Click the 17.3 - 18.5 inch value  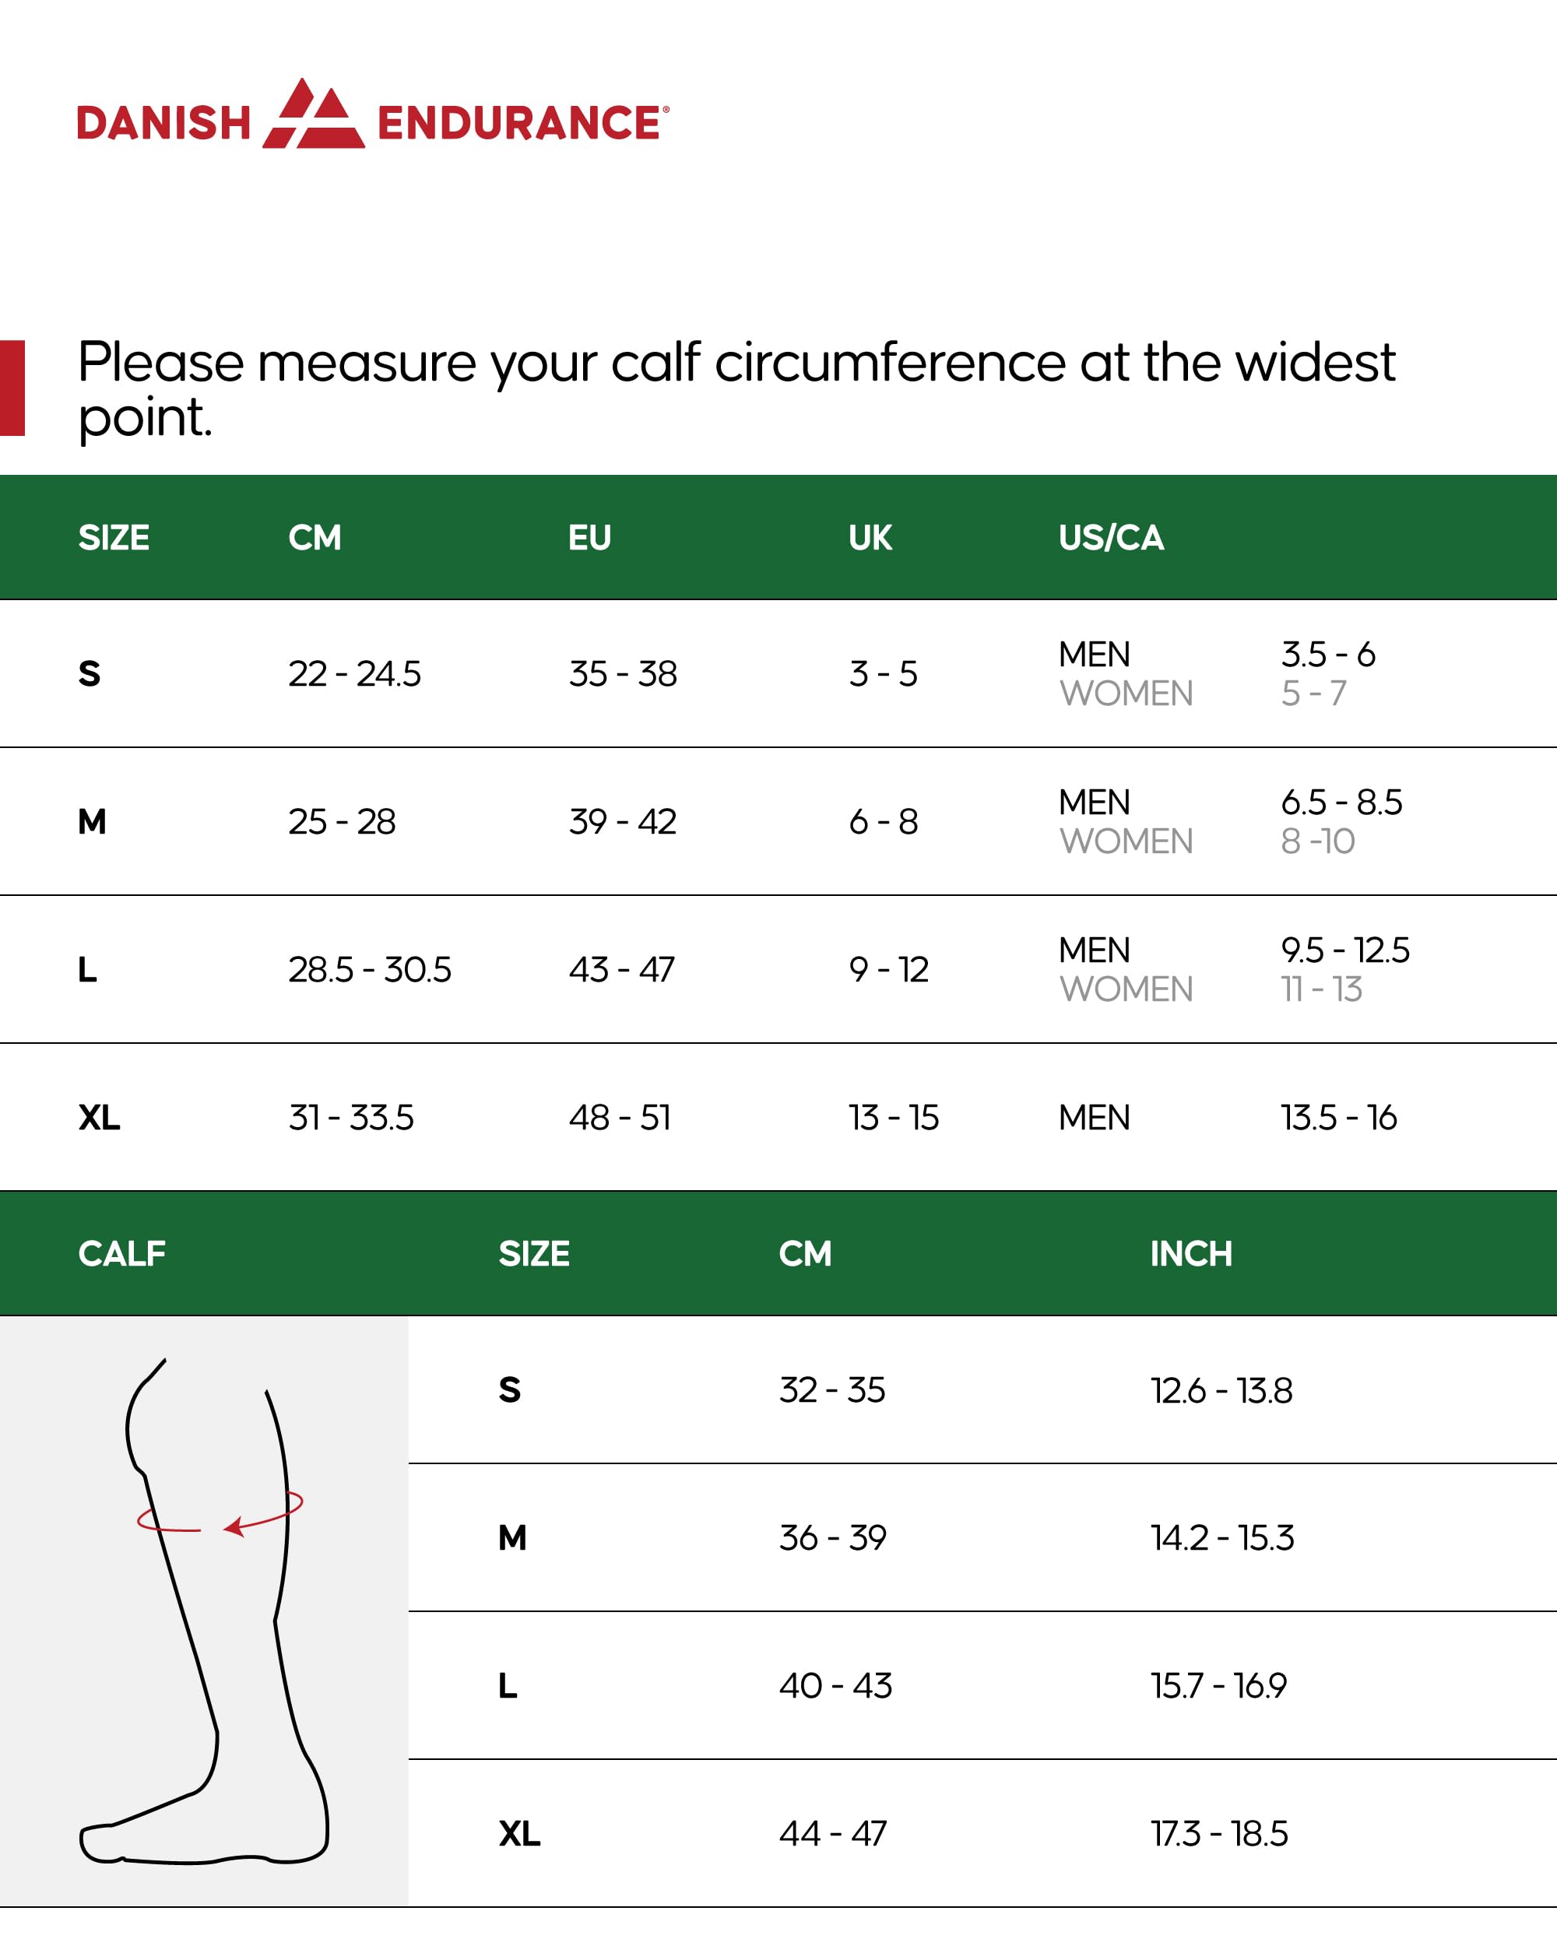click(1218, 1834)
